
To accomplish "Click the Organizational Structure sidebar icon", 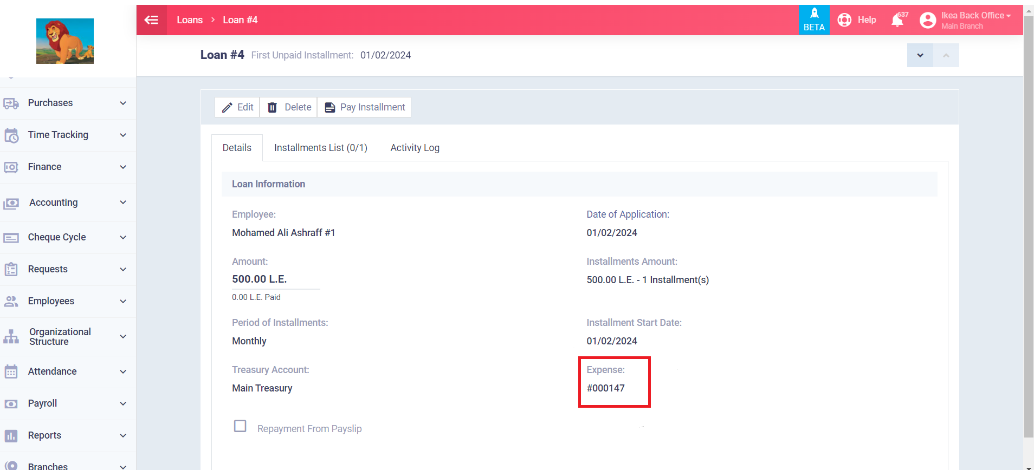I will 11,337.
